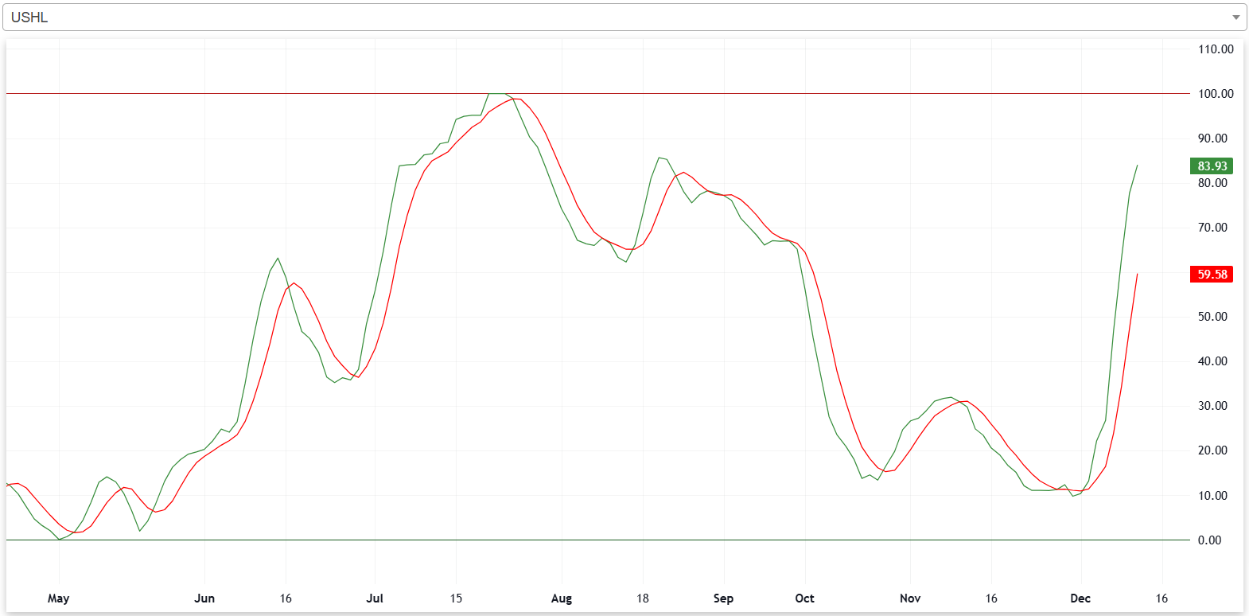Image resolution: width=1249 pixels, height=616 pixels.
Task: Click the Jul label on time axis
Action: [375, 598]
